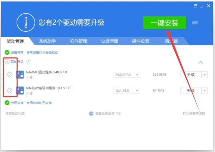This screenshot has width=215, height=152.
Task: Switch to the 软件管理 tab
Action: 79,41
